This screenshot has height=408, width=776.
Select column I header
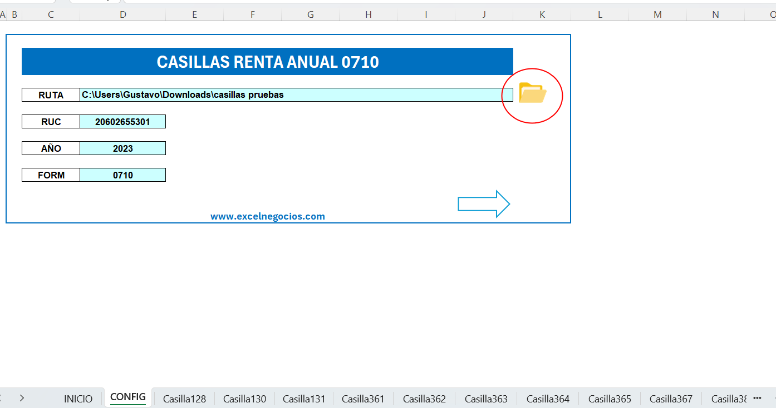426,14
